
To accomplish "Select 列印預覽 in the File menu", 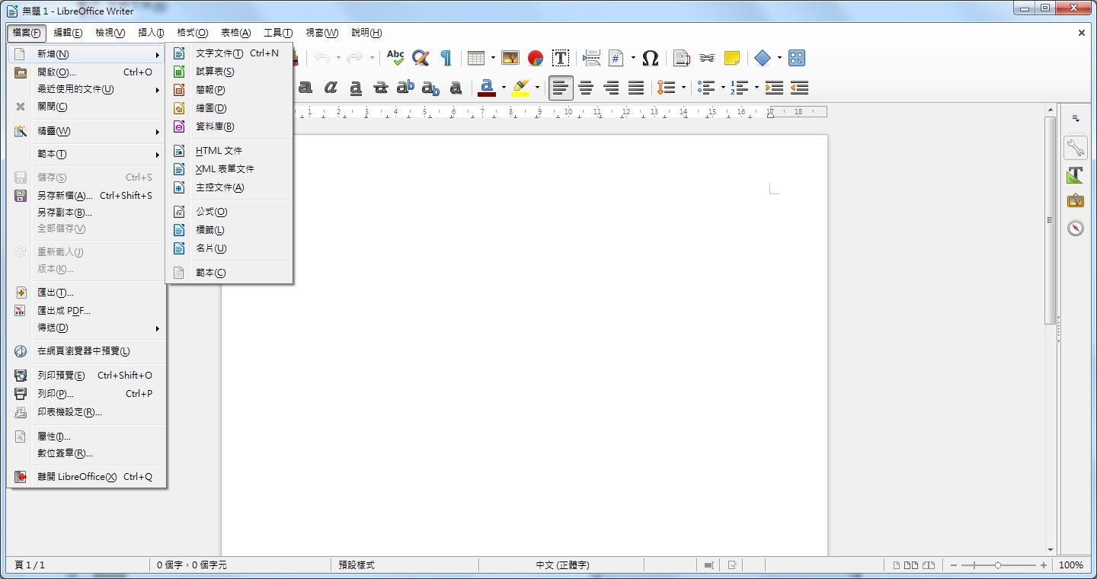I will tap(60, 375).
